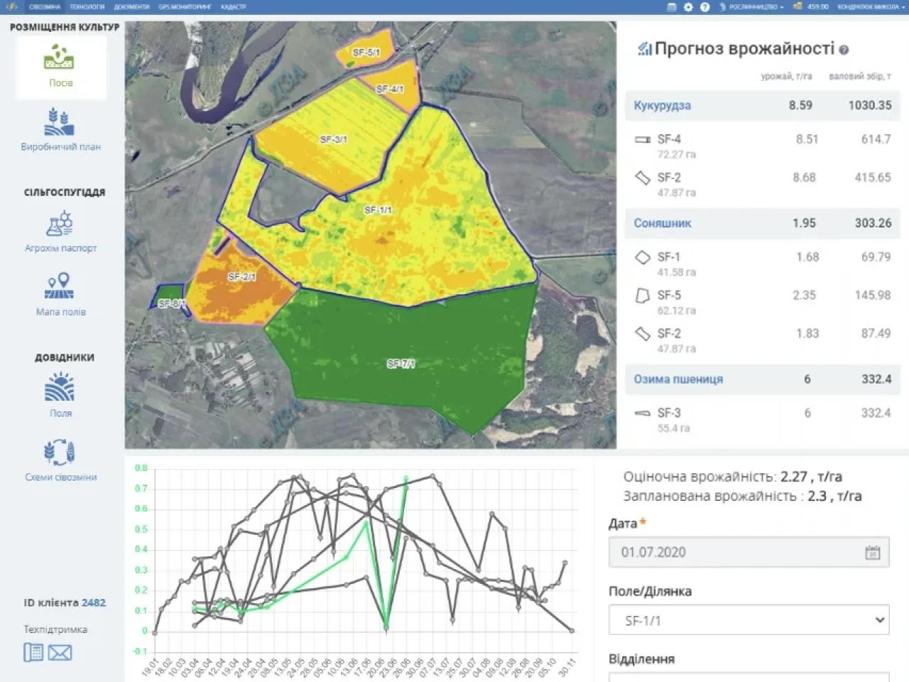The width and height of the screenshot is (909, 682).
Task: Open the GPS Моніторинг menu
Action: point(185,7)
